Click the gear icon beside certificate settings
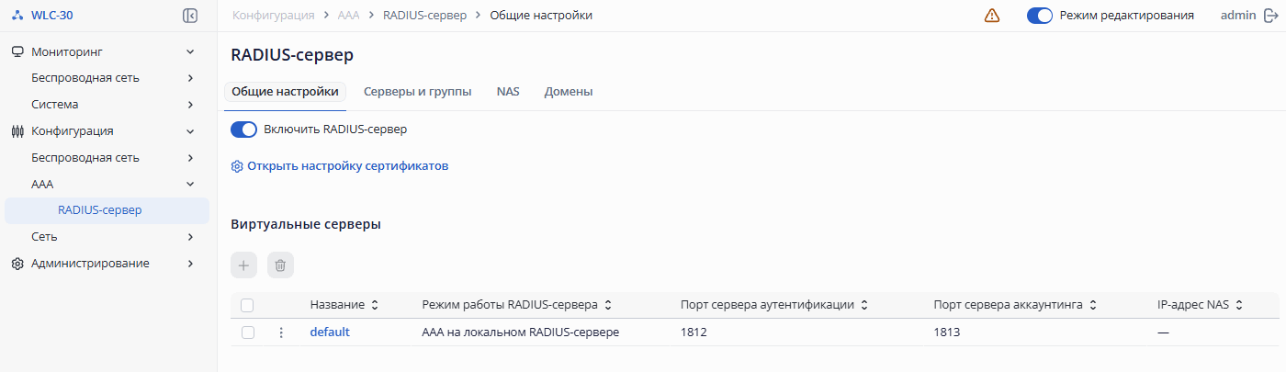The image size is (1286, 372). coord(237,166)
